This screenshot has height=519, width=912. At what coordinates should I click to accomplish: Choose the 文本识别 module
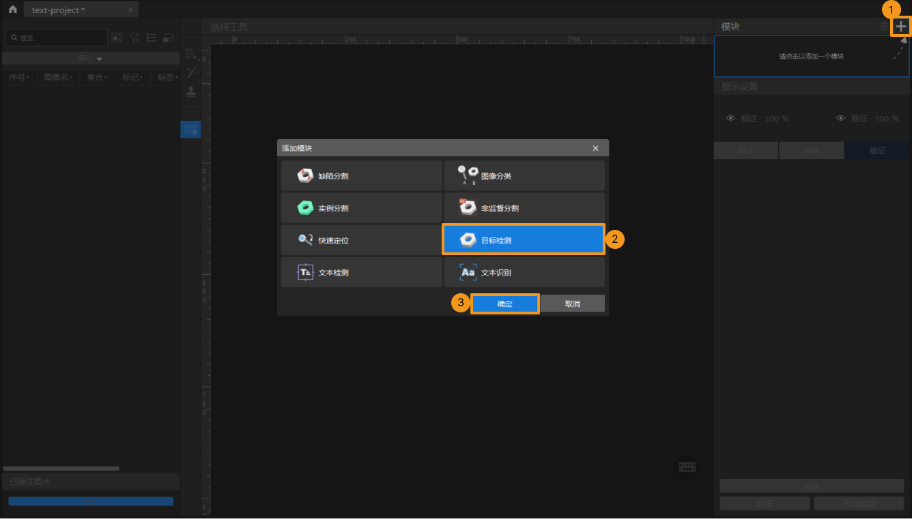tap(524, 272)
